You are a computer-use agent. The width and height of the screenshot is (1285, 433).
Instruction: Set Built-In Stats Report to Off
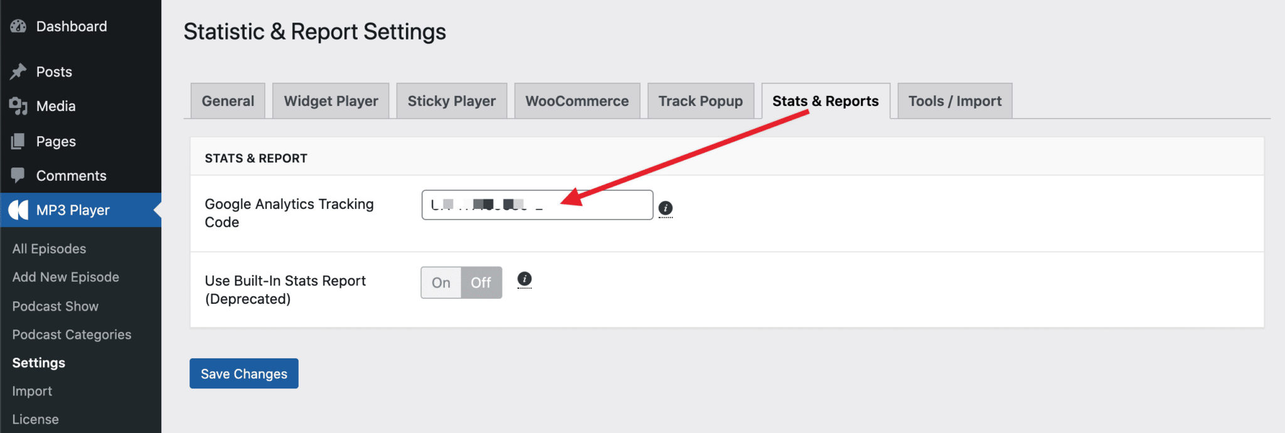point(481,282)
